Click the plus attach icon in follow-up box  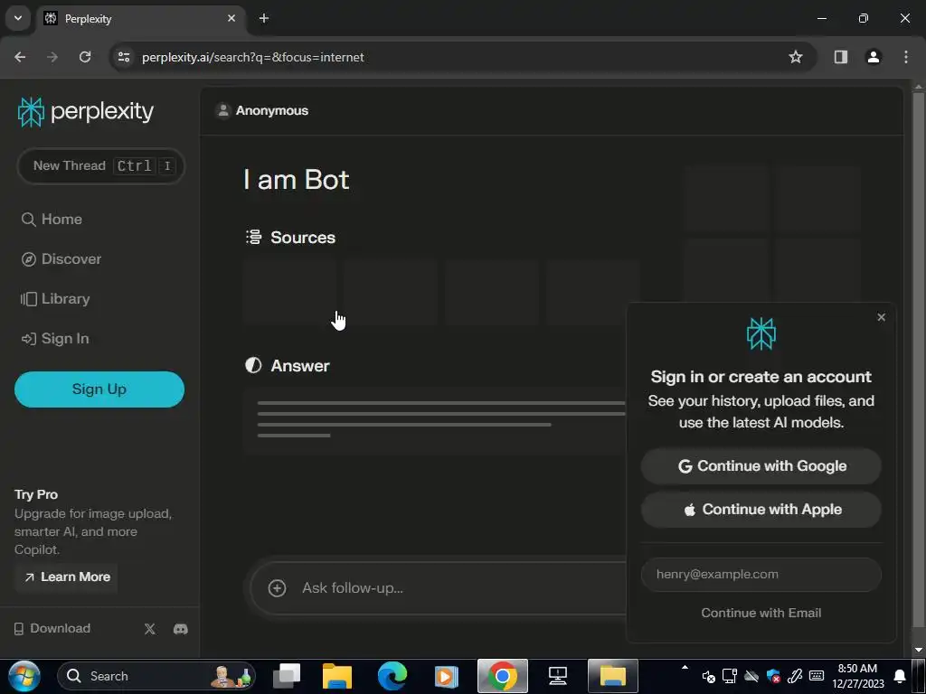pos(277,587)
